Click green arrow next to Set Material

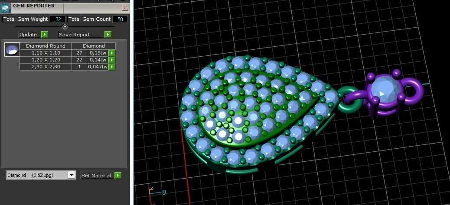pyautogui.click(x=117, y=176)
